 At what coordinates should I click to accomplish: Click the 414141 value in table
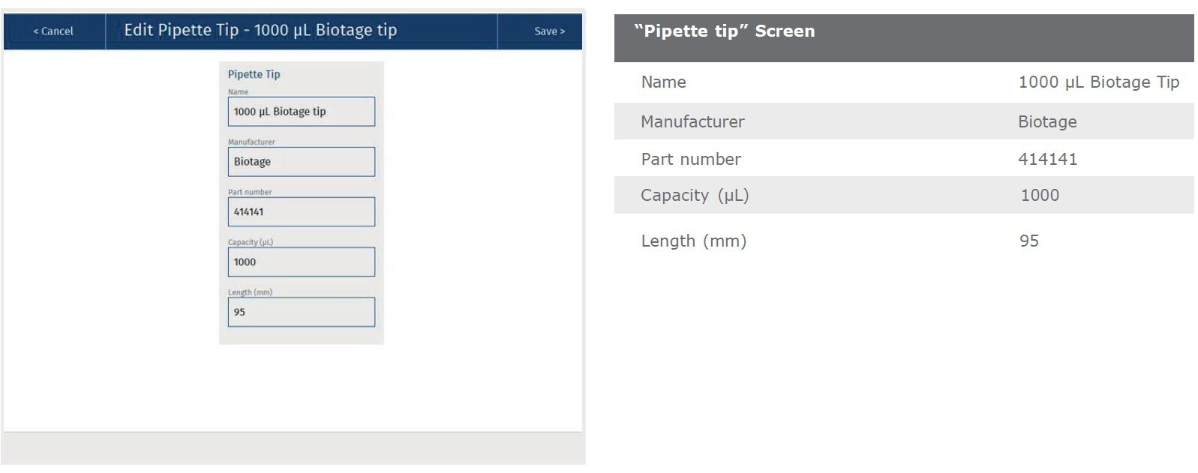[1047, 160]
